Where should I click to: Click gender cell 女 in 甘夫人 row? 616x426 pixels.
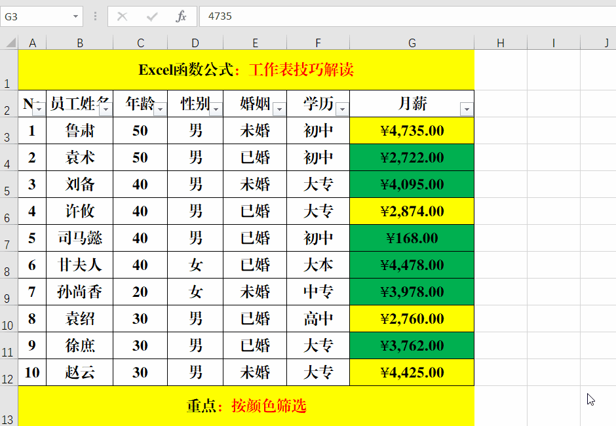pyautogui.click(x=195, y=265)
